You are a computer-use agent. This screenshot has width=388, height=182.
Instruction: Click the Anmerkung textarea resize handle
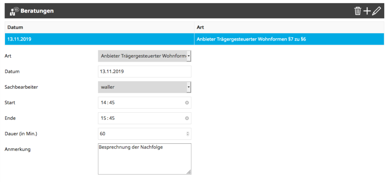click(189, 172)
